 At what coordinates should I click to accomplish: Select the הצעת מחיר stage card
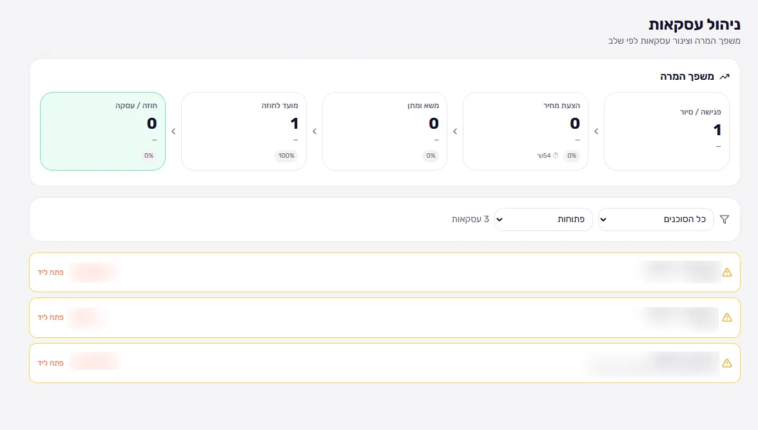coord(525,131)
